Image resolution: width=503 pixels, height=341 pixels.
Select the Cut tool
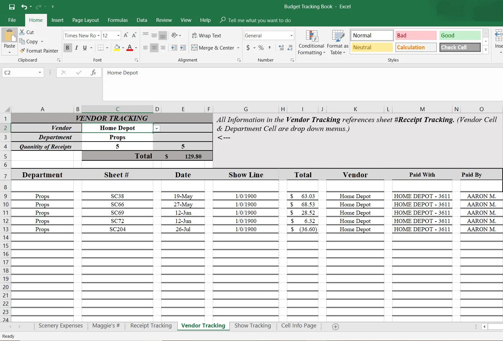pyautogui.click(x=26, y=32)
